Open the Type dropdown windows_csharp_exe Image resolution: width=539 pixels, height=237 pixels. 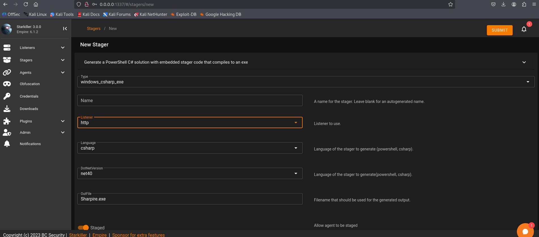pyautogui.click(x=306, y=82)
